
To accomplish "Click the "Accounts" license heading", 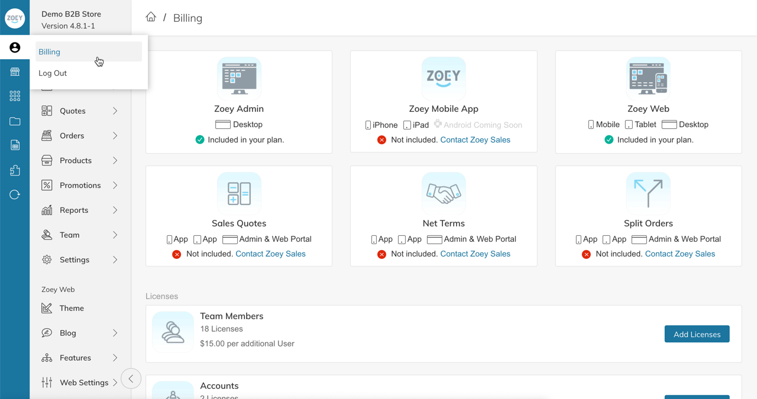I will coord(219,385).
